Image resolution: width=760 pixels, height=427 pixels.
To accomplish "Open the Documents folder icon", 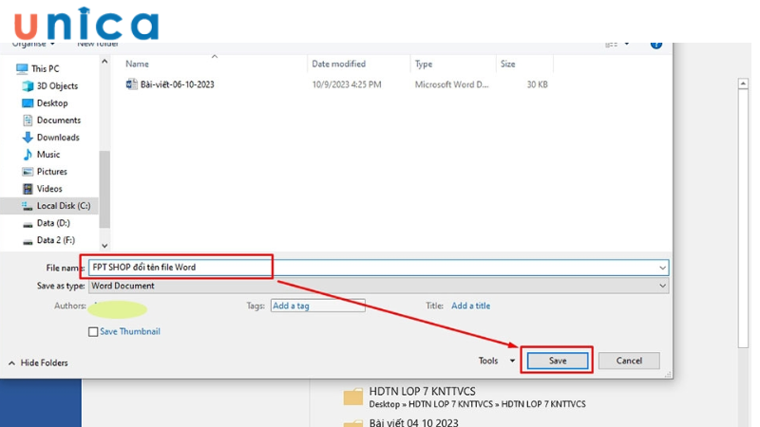I will pyautogui.click(x=28, y=121).
